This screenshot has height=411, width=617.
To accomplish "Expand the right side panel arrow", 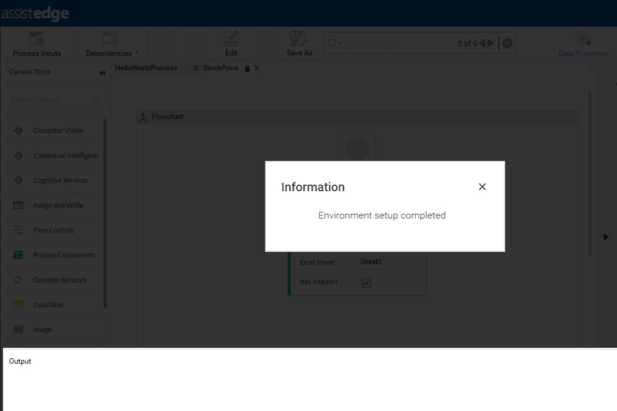I will (x=605, y=237).
